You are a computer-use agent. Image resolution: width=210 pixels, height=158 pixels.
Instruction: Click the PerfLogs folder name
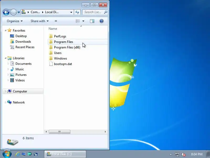pyautogui.click(x=60, y=36)
